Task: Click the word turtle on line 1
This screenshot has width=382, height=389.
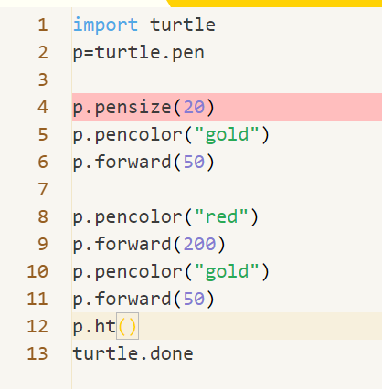Action: (x=183, y=25)
